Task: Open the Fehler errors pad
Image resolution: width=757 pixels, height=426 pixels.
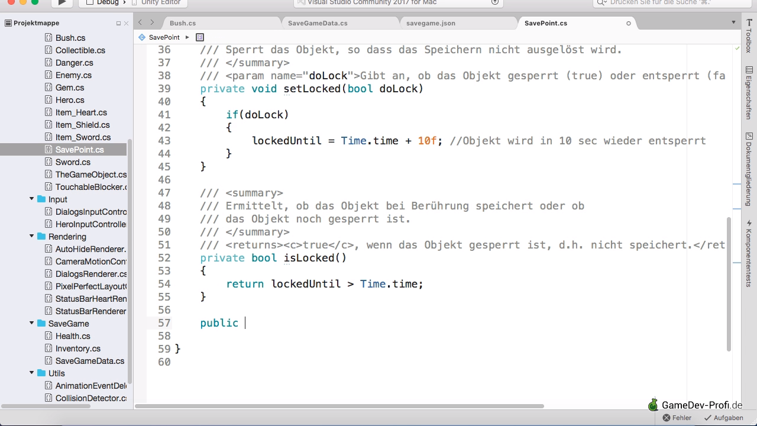Action: click(677, 418)
